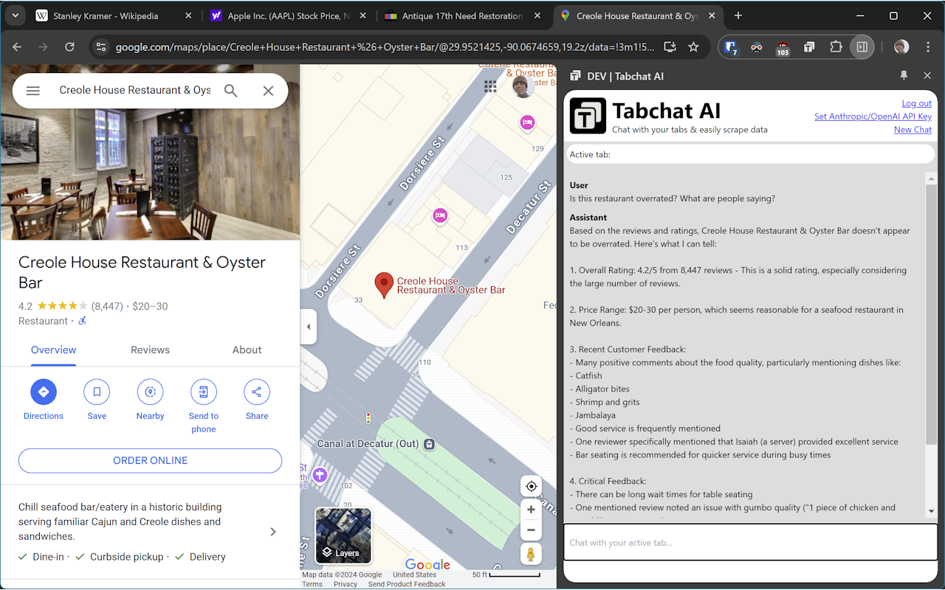Open the Privacy link below the map
The image size is (945, 590).
click(x=346, y=584)
